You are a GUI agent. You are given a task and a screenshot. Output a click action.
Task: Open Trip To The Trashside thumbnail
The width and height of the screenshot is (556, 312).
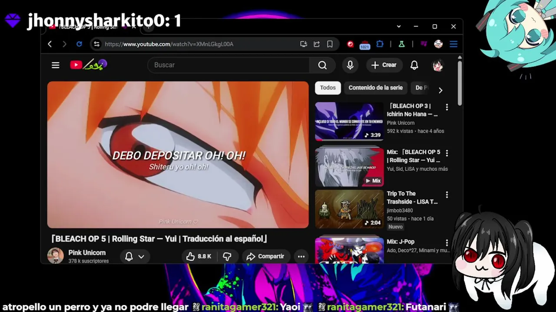(x=349, y=209)
